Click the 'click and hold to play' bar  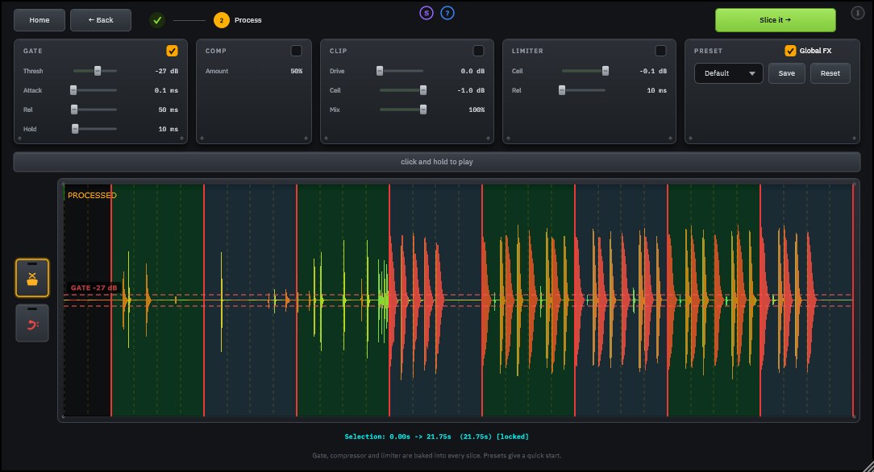point(437,162)
